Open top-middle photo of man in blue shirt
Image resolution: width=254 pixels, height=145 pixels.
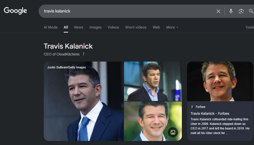pos(153,81)
